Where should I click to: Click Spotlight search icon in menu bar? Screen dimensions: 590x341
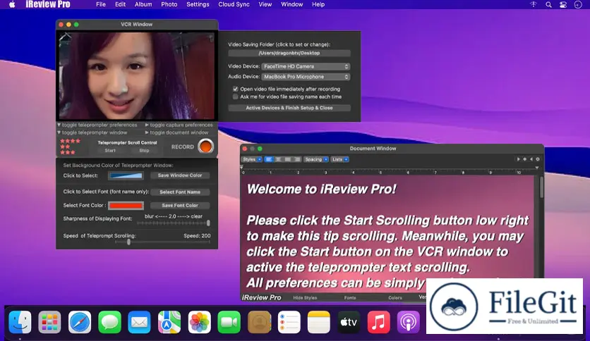click(548, 4)
